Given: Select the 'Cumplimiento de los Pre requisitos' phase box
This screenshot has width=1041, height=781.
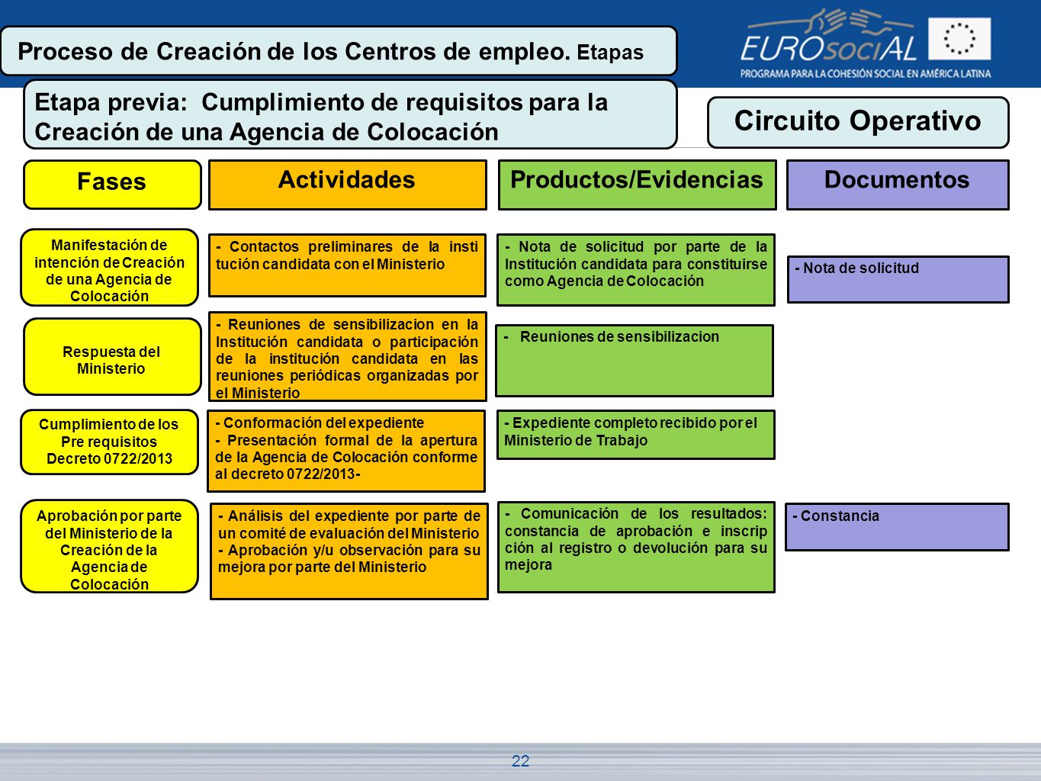Looking at the screenshot, I should tap(110, 442).
